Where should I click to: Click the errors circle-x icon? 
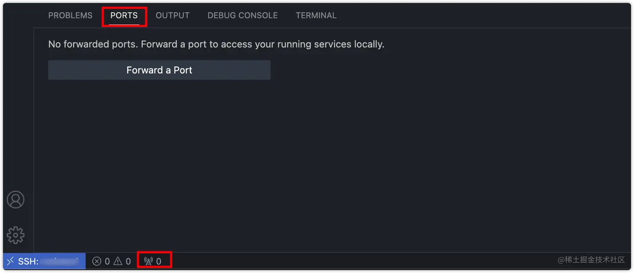click(x=97, y=261)
